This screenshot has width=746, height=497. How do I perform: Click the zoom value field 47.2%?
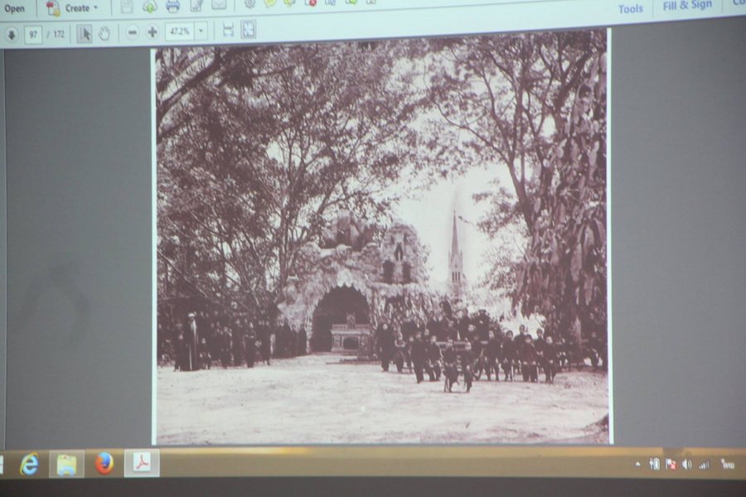click(180, 31)
